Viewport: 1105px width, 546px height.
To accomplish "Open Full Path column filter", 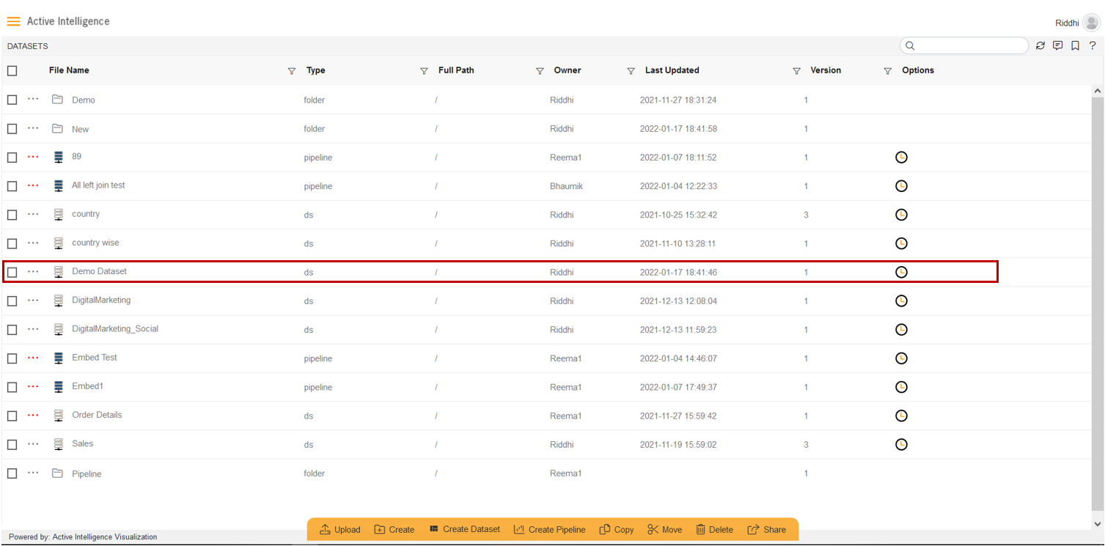I will click(x=540, y=71).
